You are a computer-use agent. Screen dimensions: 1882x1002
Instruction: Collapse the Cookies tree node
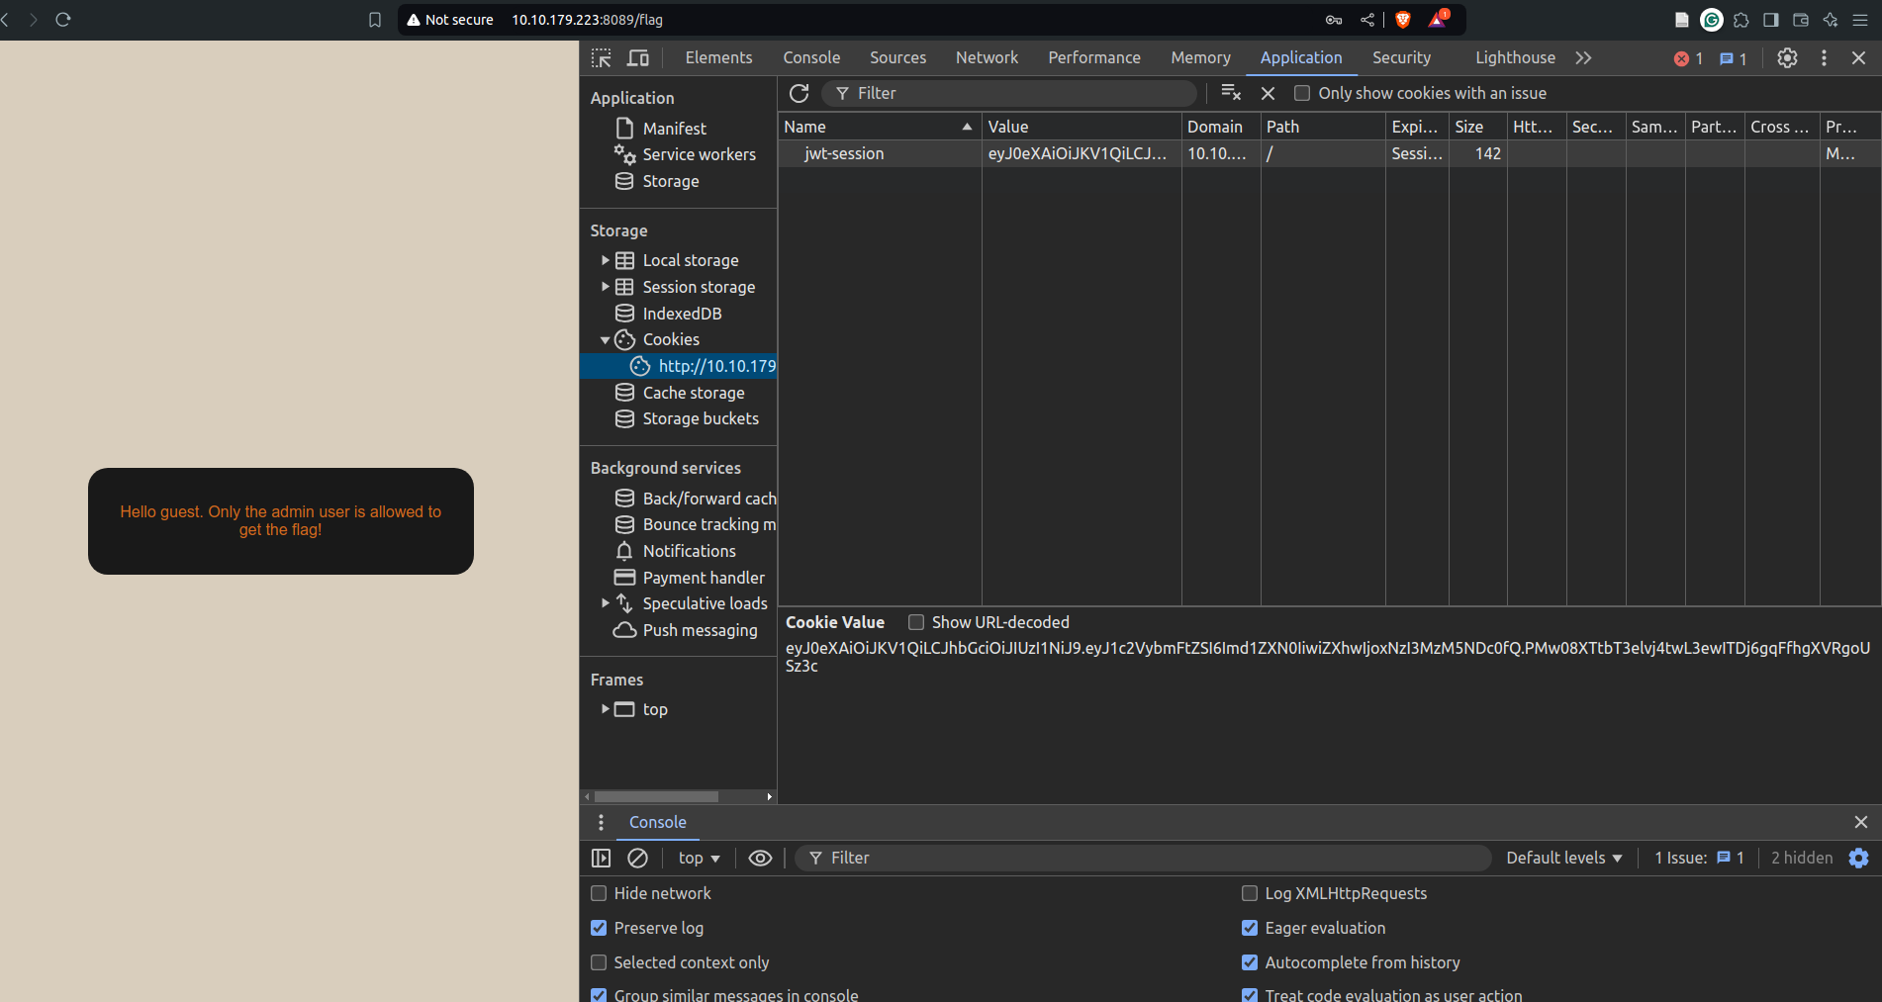pyautogui.click(x=605, y=340)
